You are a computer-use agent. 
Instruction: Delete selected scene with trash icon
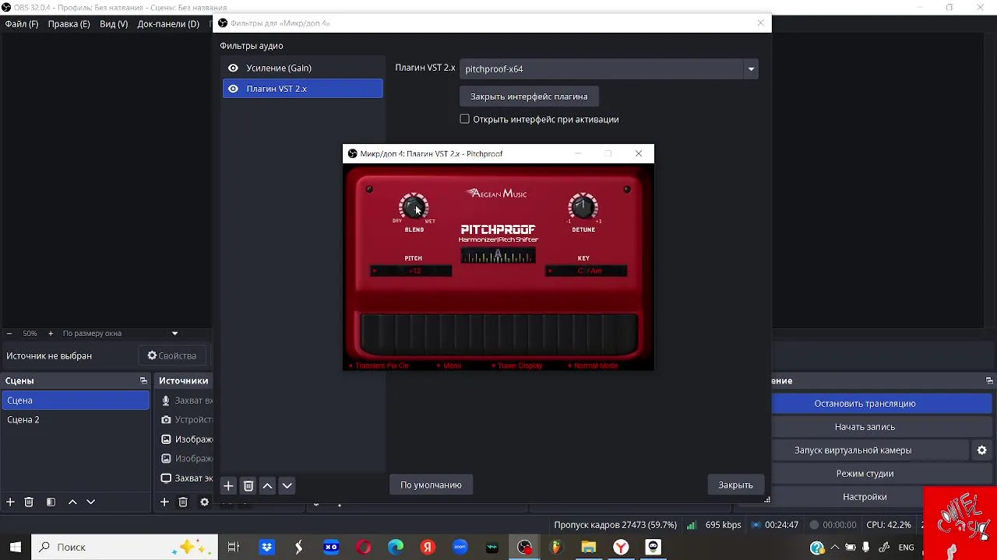(29, 502)
